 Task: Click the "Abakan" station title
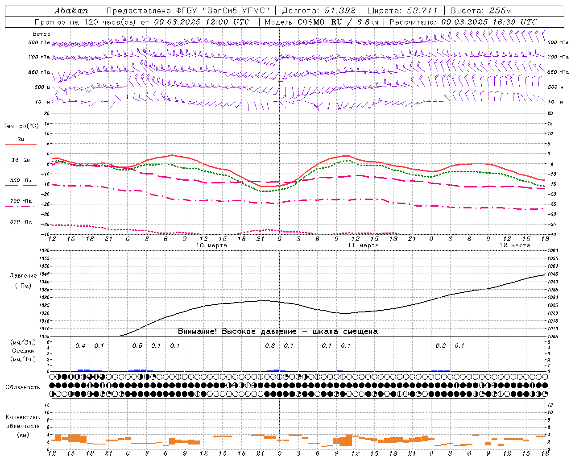(71, 10)
